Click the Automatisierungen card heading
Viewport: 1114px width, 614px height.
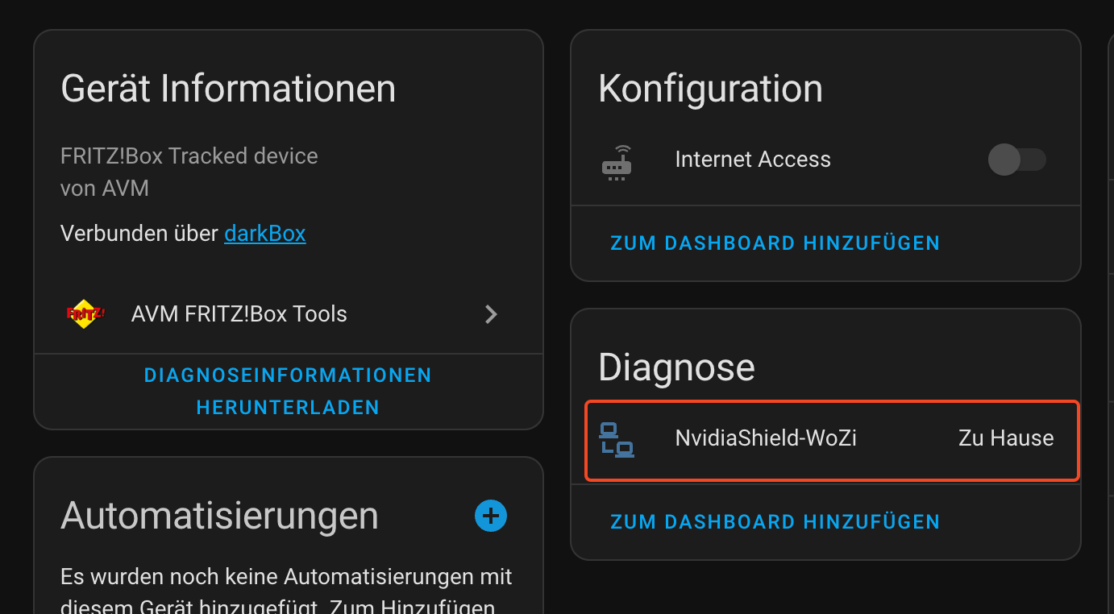pyautogui.click(x=219, y=516)
